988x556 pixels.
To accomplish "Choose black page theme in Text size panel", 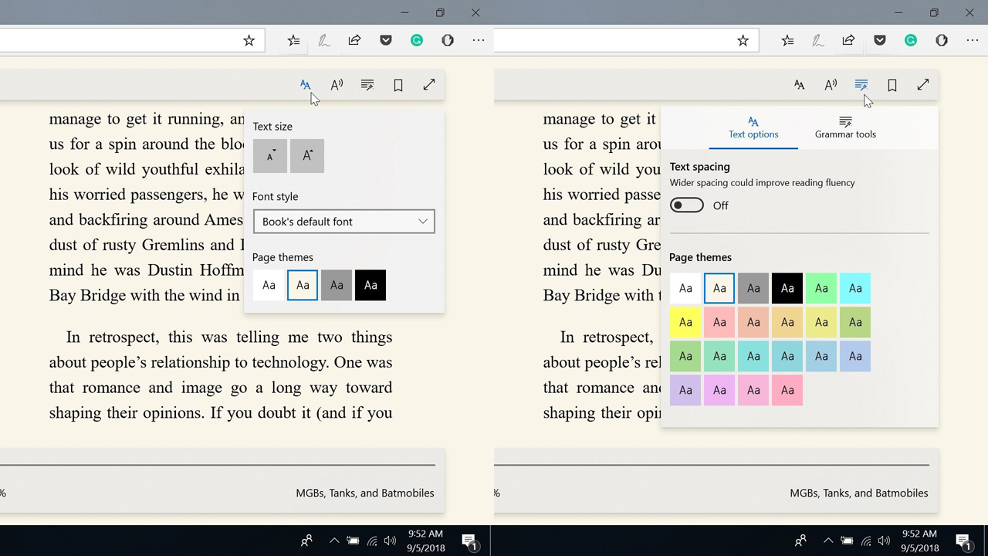I will coord(370,286).
